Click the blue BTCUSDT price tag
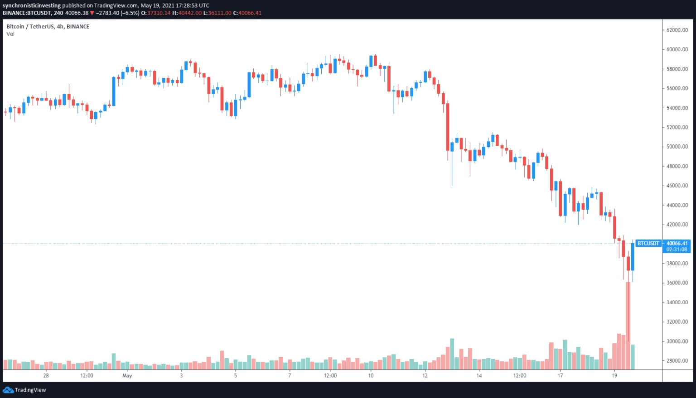 pyautogui.click(x=648, y=243)
